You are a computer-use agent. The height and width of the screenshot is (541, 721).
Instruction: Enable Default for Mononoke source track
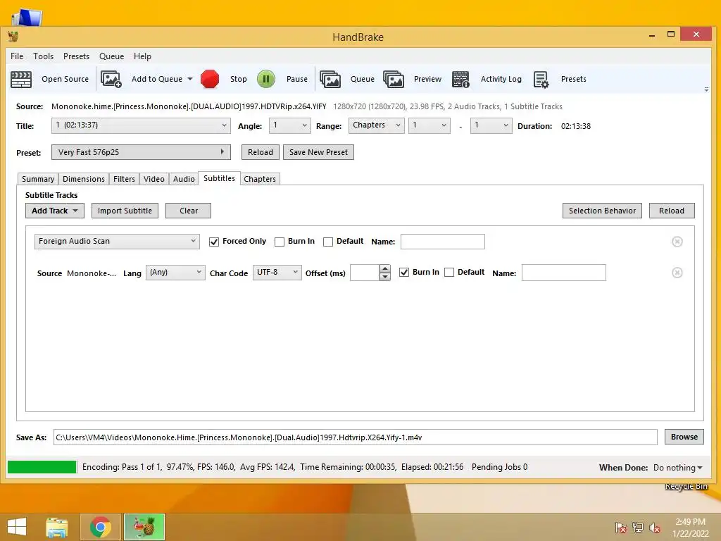point(449,273)
